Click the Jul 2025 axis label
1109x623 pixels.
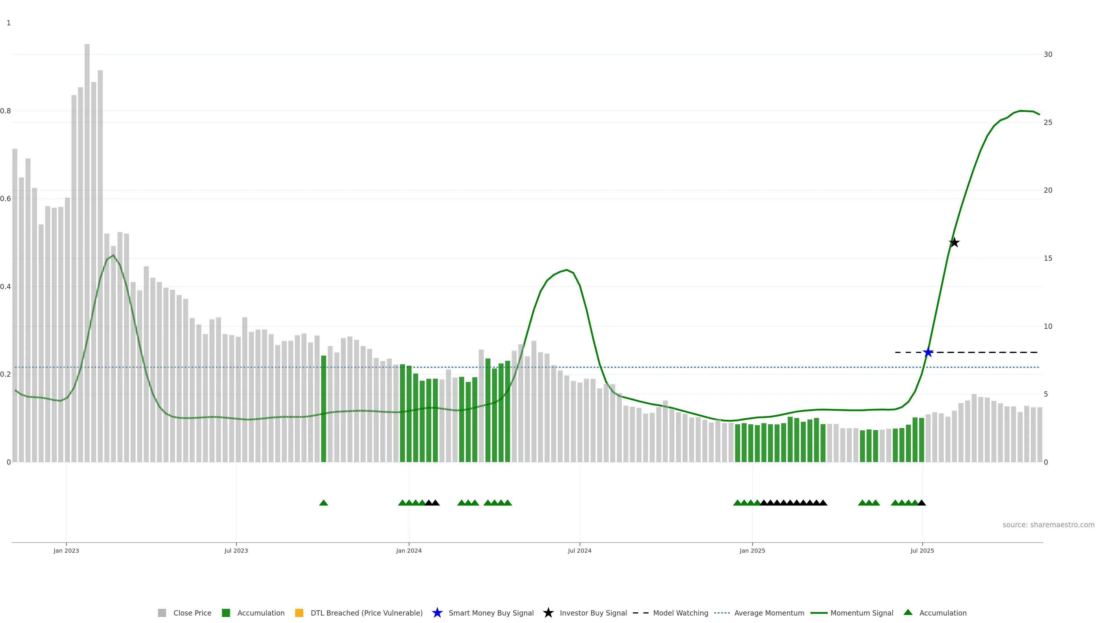(x=922, y=550)
